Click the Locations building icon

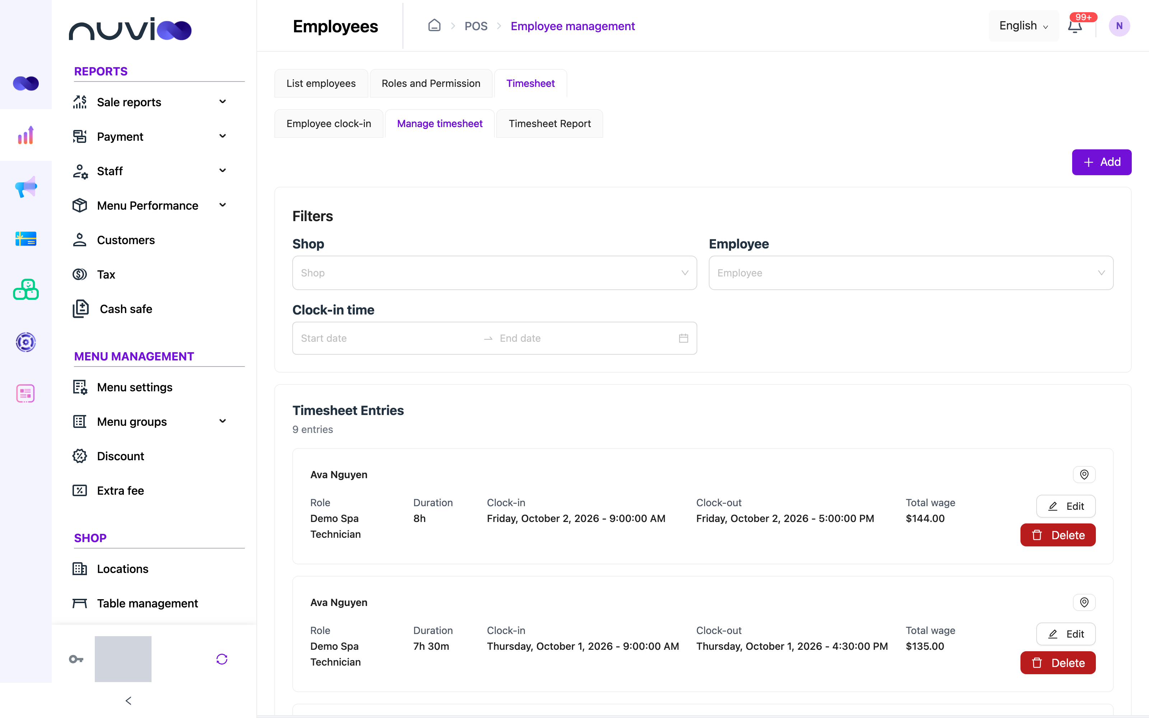coord(80,568)
